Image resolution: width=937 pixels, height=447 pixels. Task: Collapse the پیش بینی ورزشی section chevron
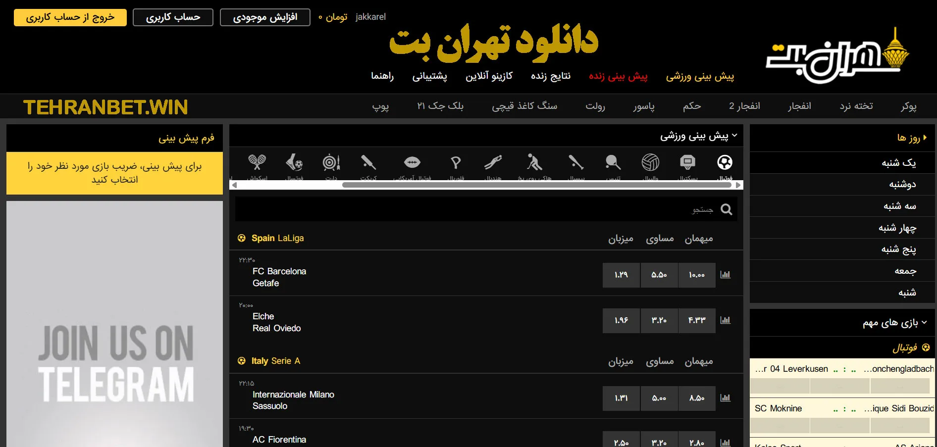(734, 135)
